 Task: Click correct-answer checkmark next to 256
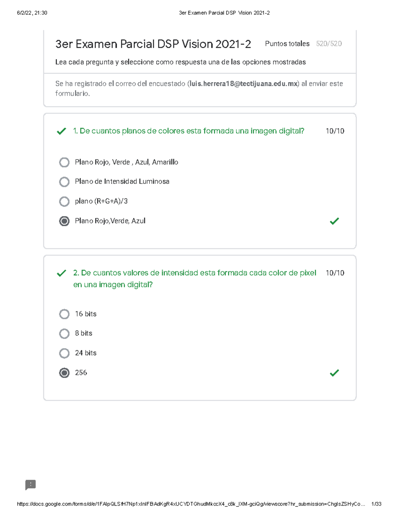point(334,373)
